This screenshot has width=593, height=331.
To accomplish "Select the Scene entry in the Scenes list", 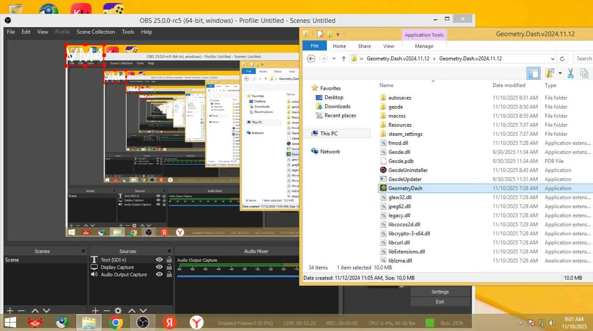I will pos(45,260).
